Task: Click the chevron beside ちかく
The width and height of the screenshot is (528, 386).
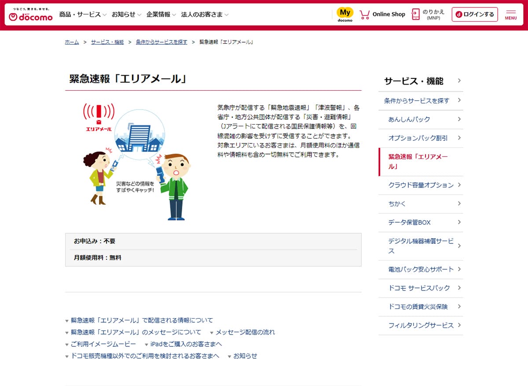Action: click(x=459, y=204)
